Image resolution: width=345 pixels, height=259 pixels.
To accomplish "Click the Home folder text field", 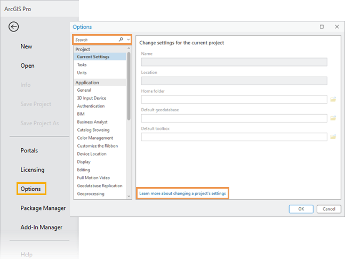I will click(x=234, y=99).
